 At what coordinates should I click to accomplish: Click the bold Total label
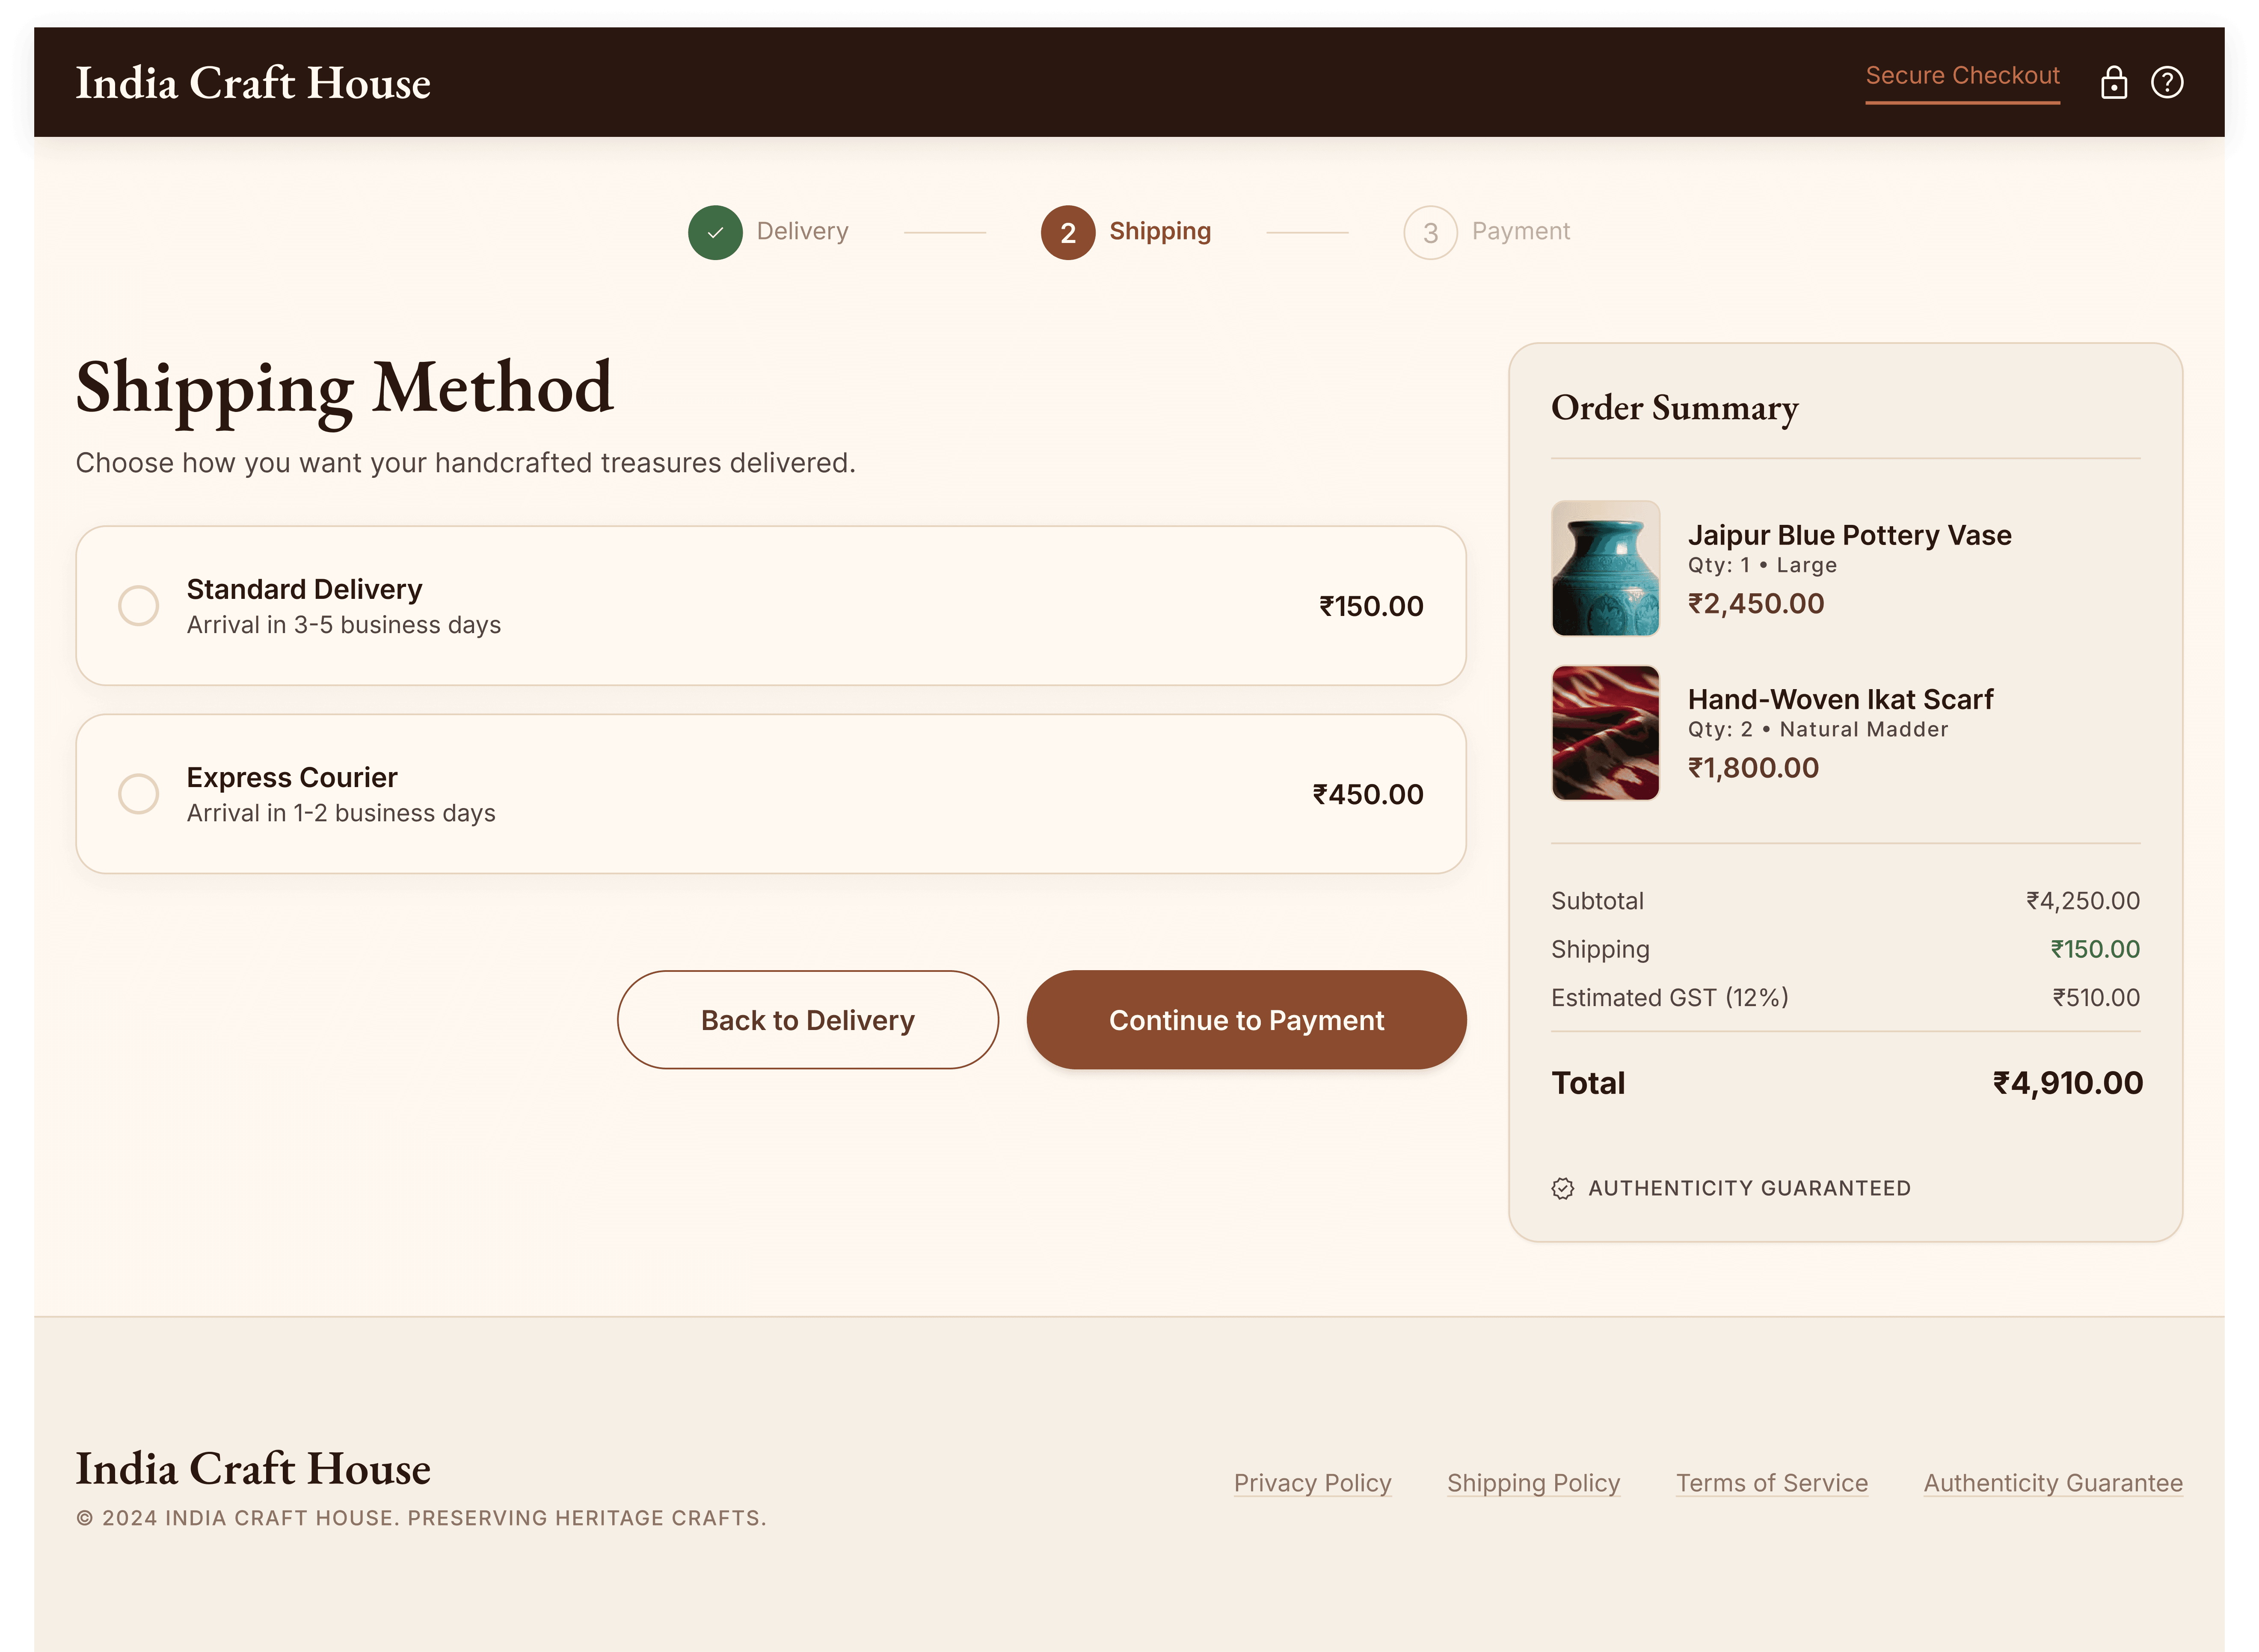coord(1588,1083)
